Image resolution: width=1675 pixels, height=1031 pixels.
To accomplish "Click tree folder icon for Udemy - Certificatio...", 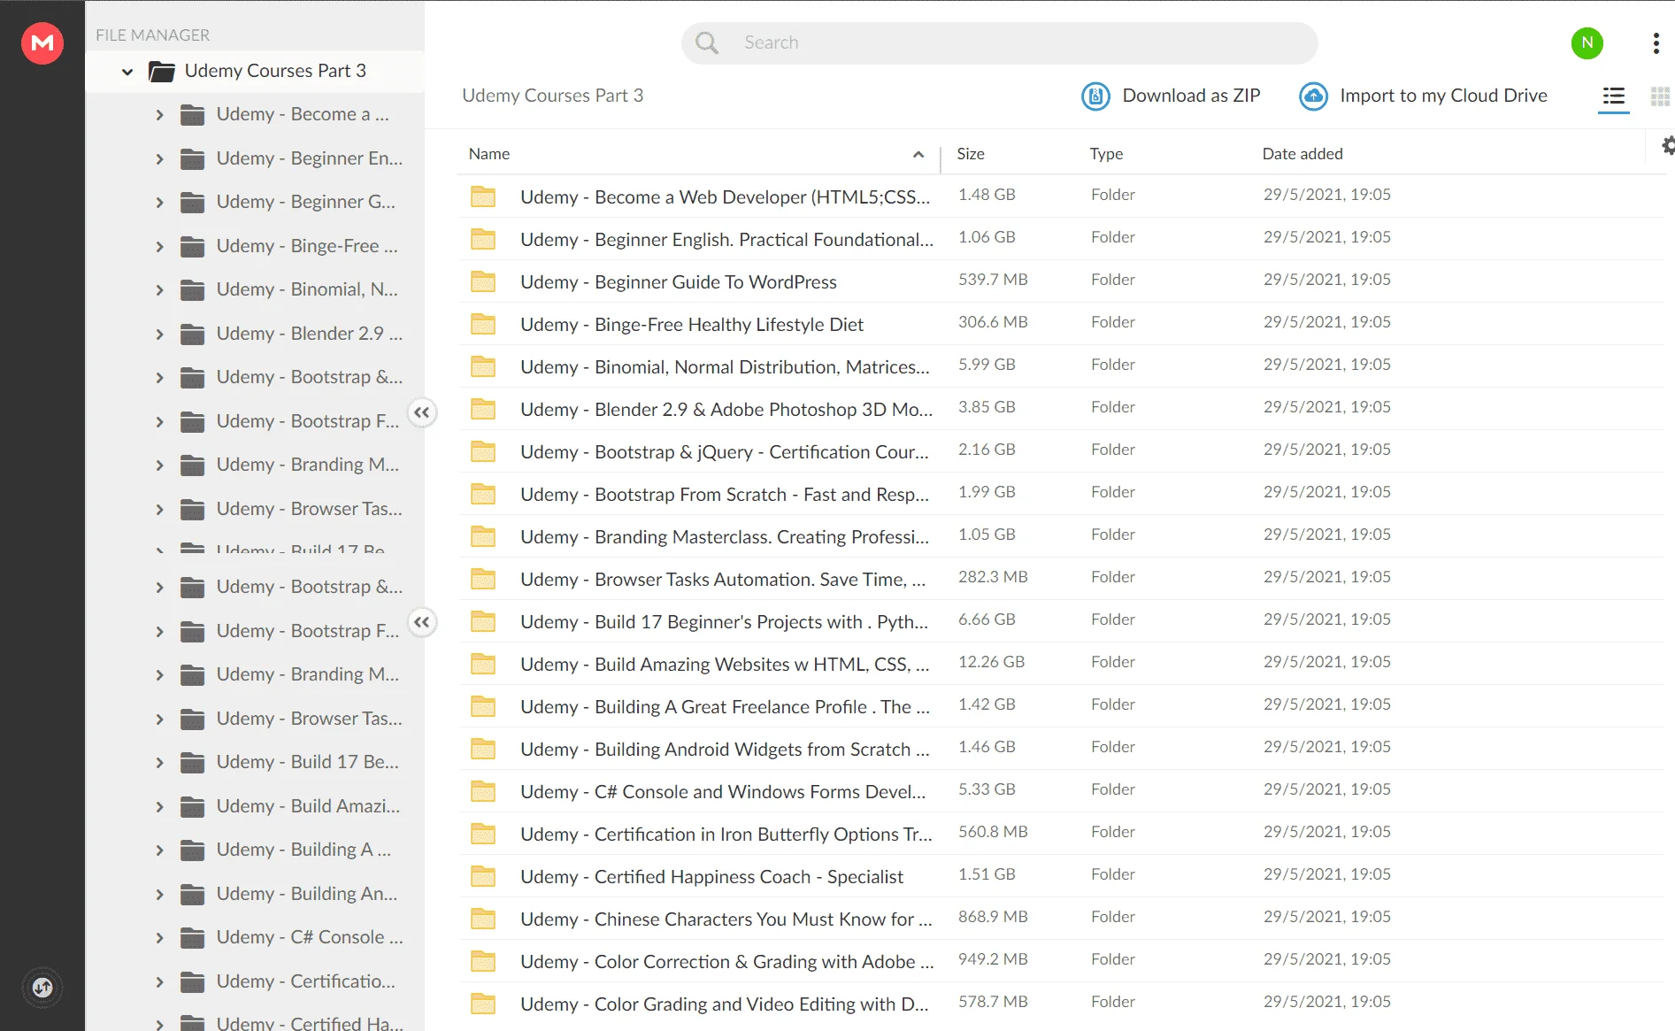I will pyautogui.click(x=192, y=981).
